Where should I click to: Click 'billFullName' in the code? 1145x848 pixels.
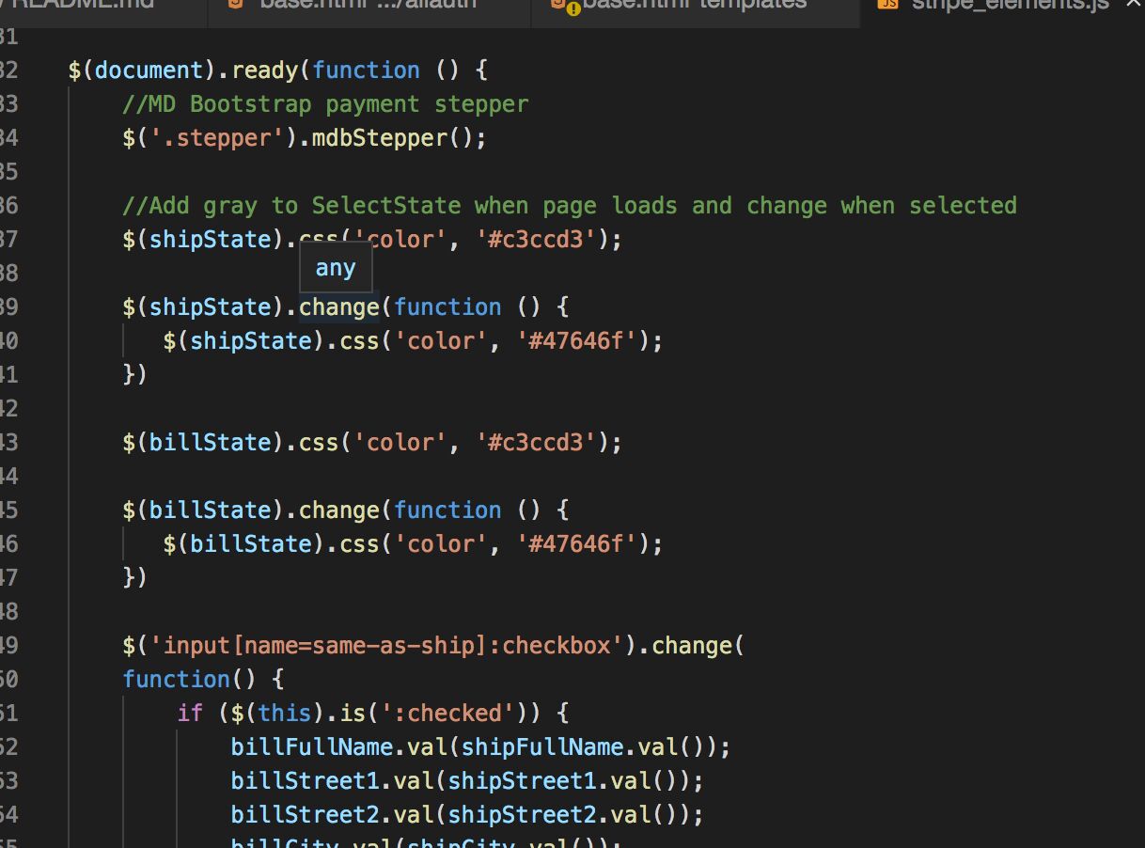312,747
